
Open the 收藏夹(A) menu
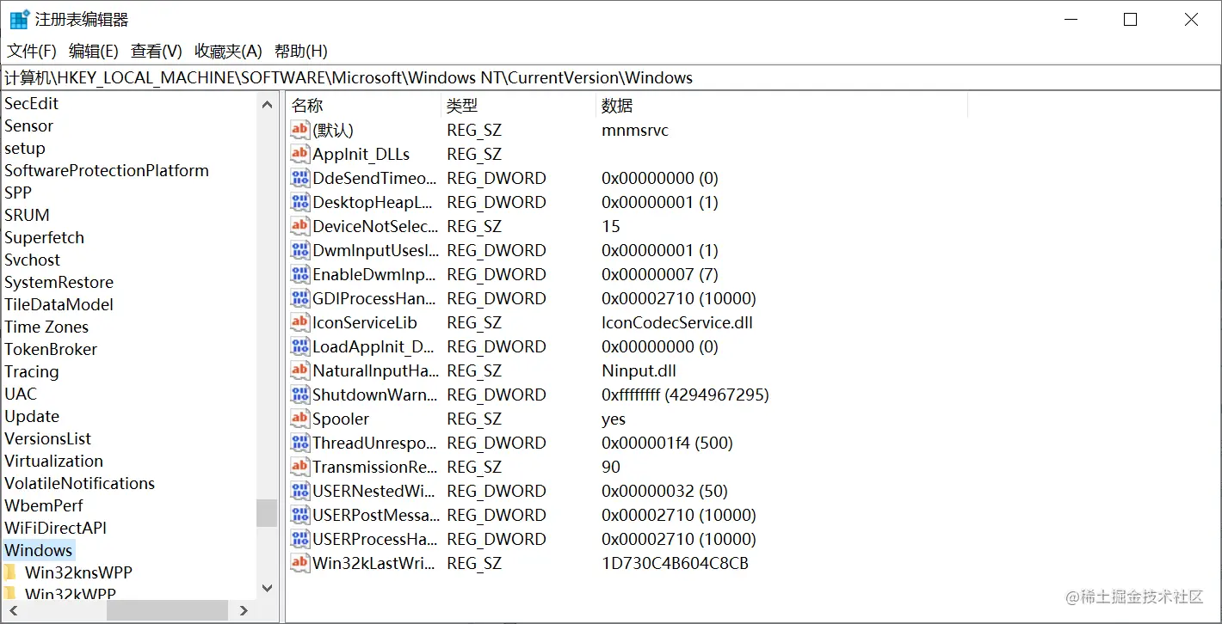click(228, 51)
